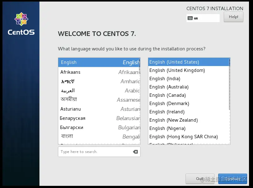253x188 pixels.
Task: Click the Continue button
Action: pos(233,179)
